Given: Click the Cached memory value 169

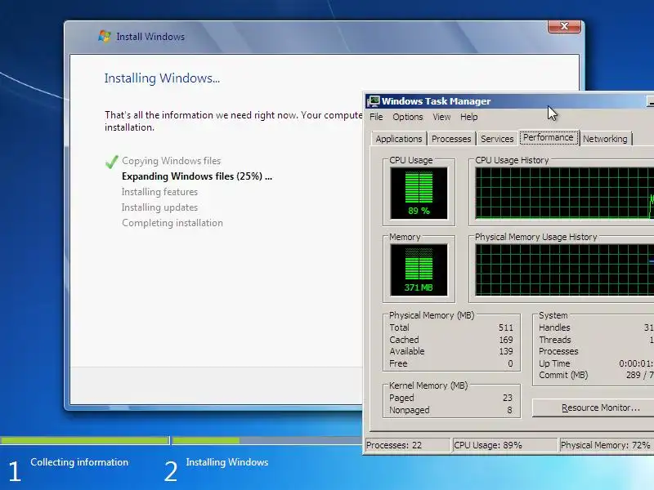Looking at the screenshot, I should pyautogui.click(x=506, y=340).
